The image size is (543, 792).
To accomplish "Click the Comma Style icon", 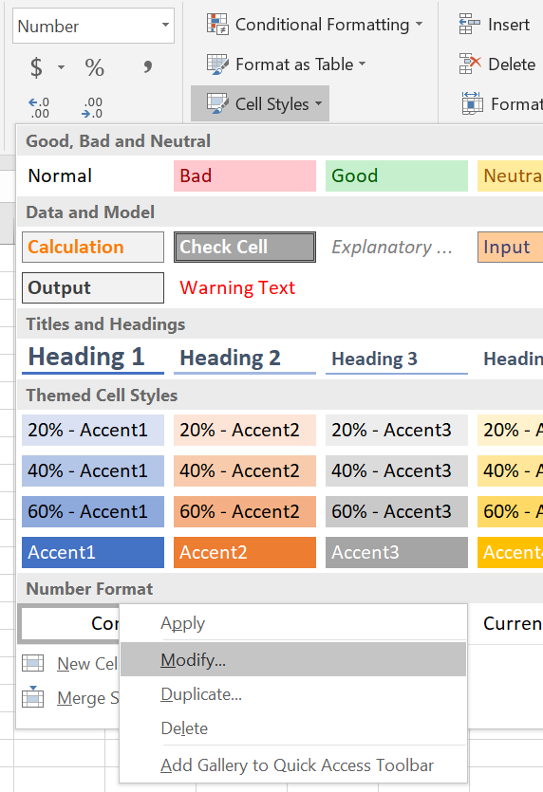I will click(148, 65).
